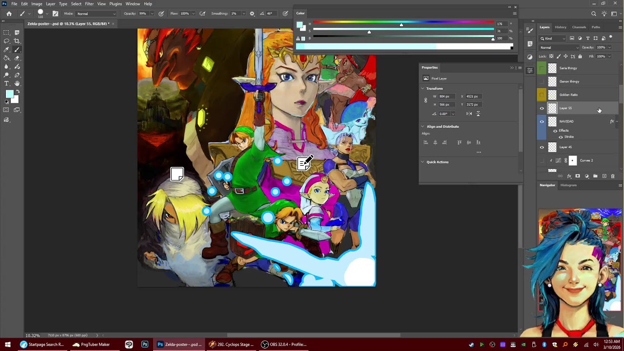Select the Hand tool
The width and height of the screenshot is (624, 351).
click(17, 83)
